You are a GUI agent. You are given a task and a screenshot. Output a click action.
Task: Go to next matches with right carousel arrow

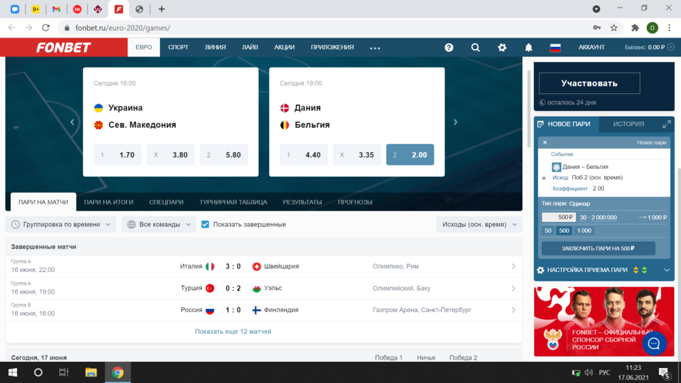click(456, 122)
